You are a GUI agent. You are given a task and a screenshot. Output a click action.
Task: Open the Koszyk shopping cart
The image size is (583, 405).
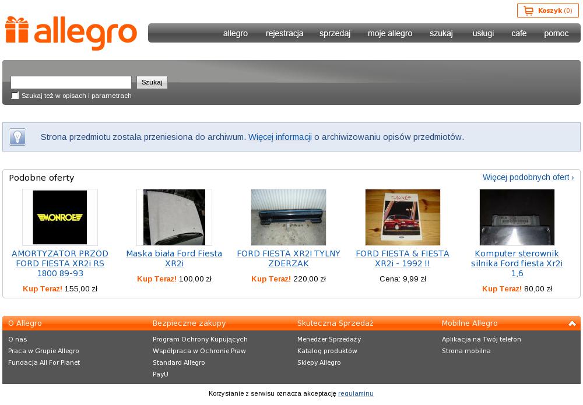[547, 10]
